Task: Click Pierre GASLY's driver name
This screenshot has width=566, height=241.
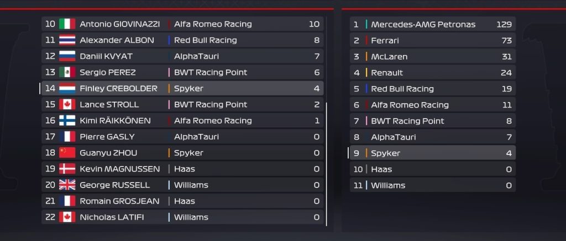Action: [x=107, y=137]
